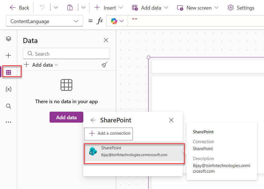
Task: Open app Settings
Action: coord(241,8)
